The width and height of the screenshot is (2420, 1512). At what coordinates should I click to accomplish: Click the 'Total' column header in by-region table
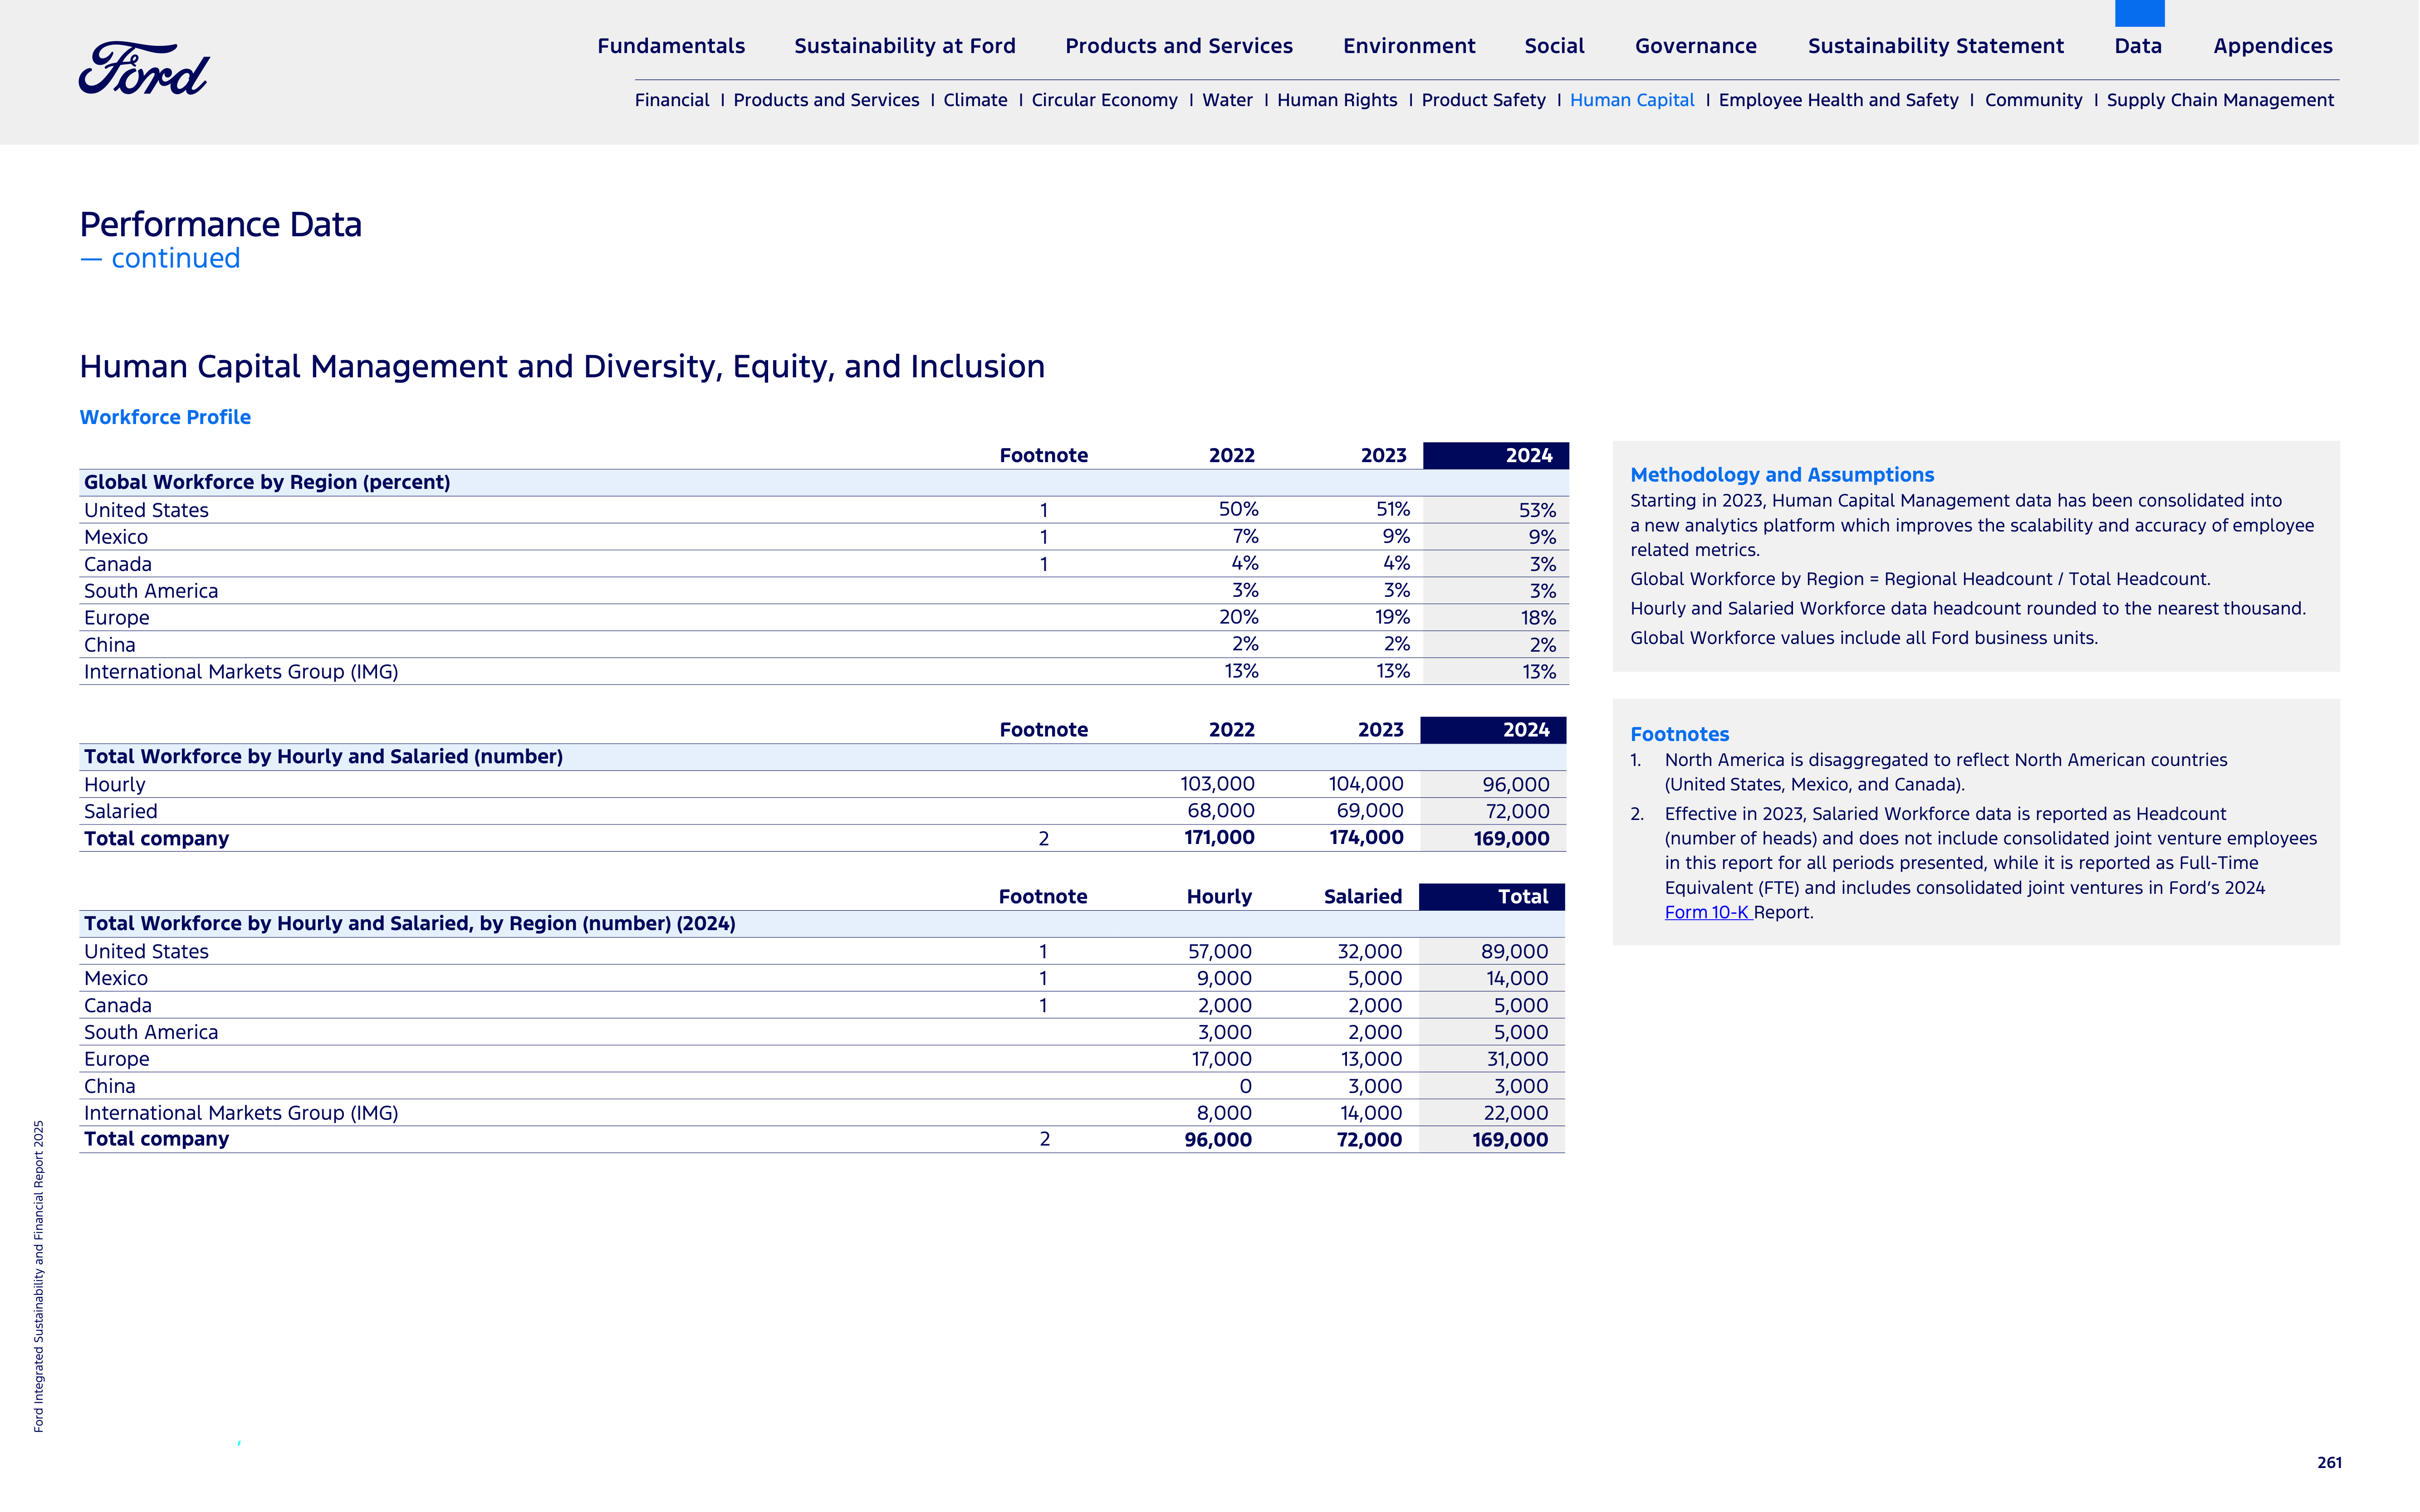coord(1492,897)
